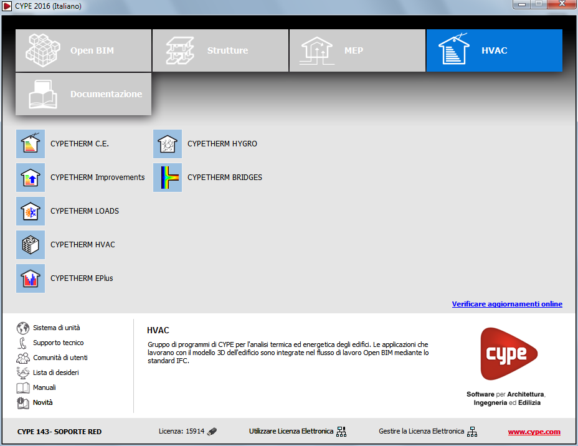Select the CYPETHERM HYGRO label
This screenshot has width=578, height=446.
coord(222,144)
